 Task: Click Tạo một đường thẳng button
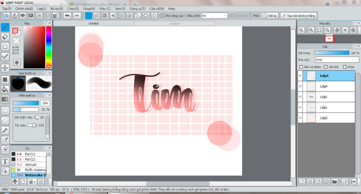click(x=299, y=15)
